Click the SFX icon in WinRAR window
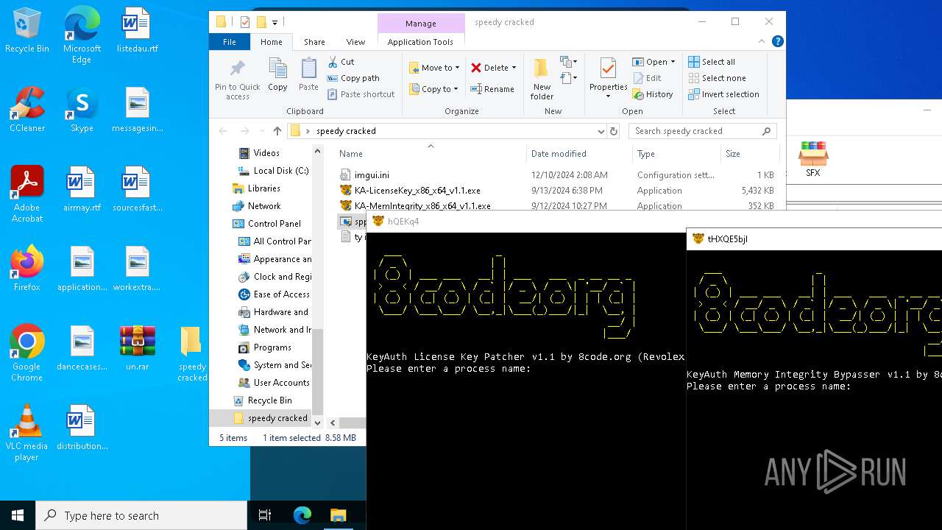Image resolution: width=942 pixels, height=530 pixels. (x=812, y=159)
